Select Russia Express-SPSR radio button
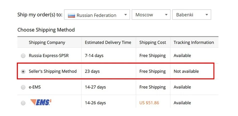 tap(23, 56)
